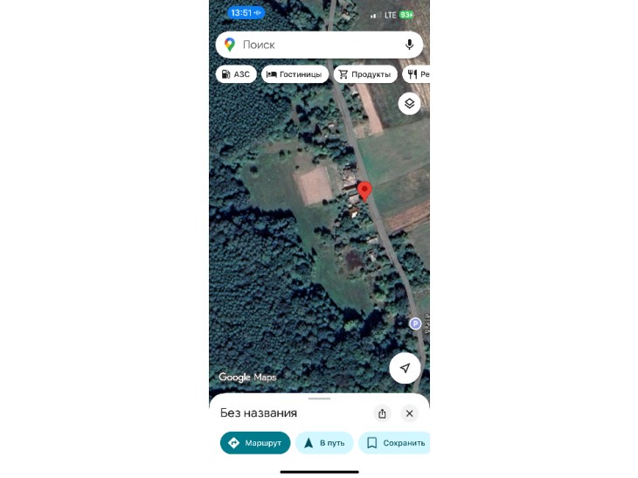Expand the bottom sheet drag handle
Screen dimensions: 638x478
click(319, 398)
